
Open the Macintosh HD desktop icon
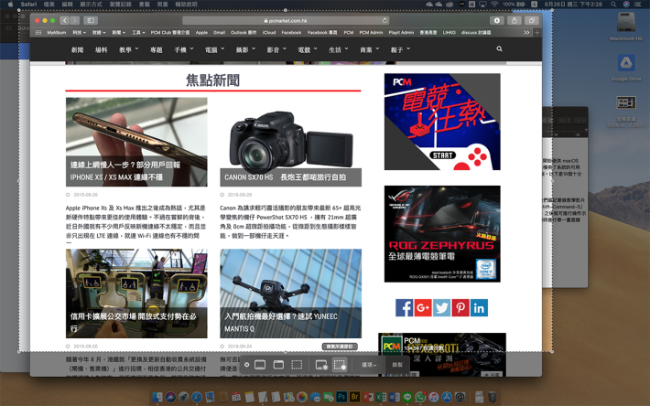(x=626, y=27)
